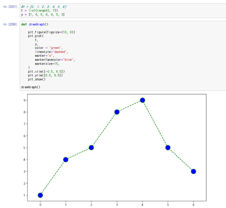Click the x-axis tick label 3
This screenshot has width=226, height=208.
click(117, 205)
